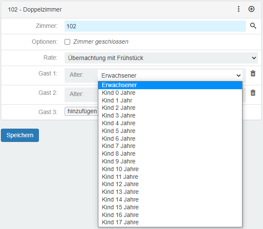Screen dimensions: 263x229
Task: Pick Kind 1 Jahr from list
Action: pyautogui.click(x=117, y=100)
